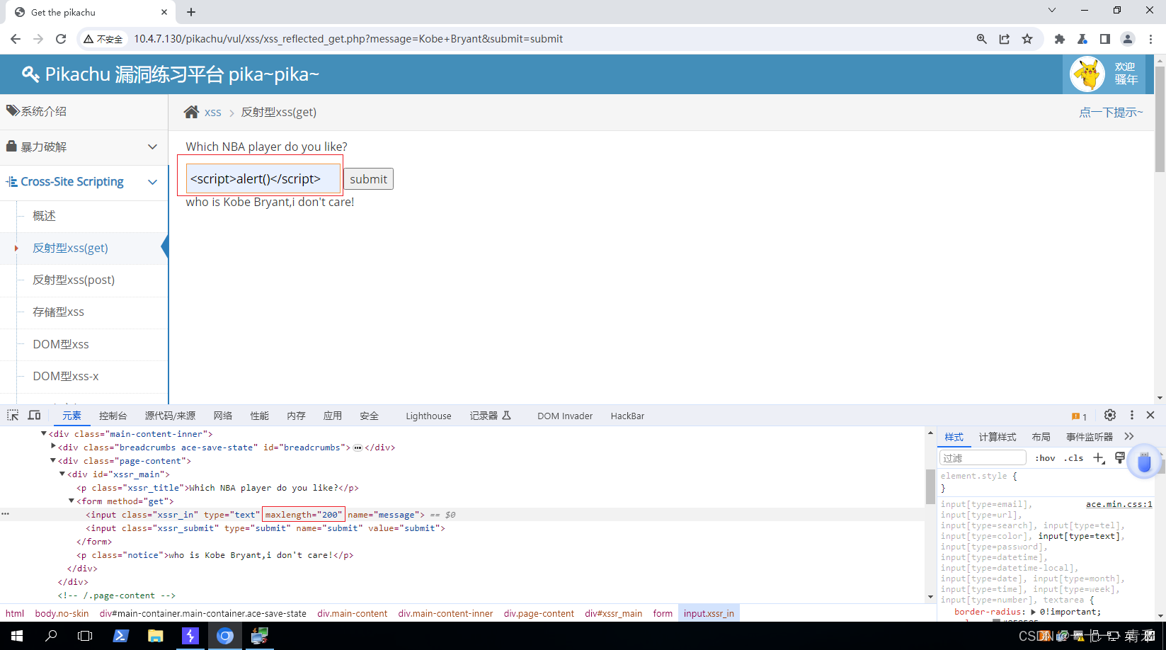This screenshot has width=1166, height=650.
Task: Click the home icon in breadcrumbs
Action: [191, 112]
